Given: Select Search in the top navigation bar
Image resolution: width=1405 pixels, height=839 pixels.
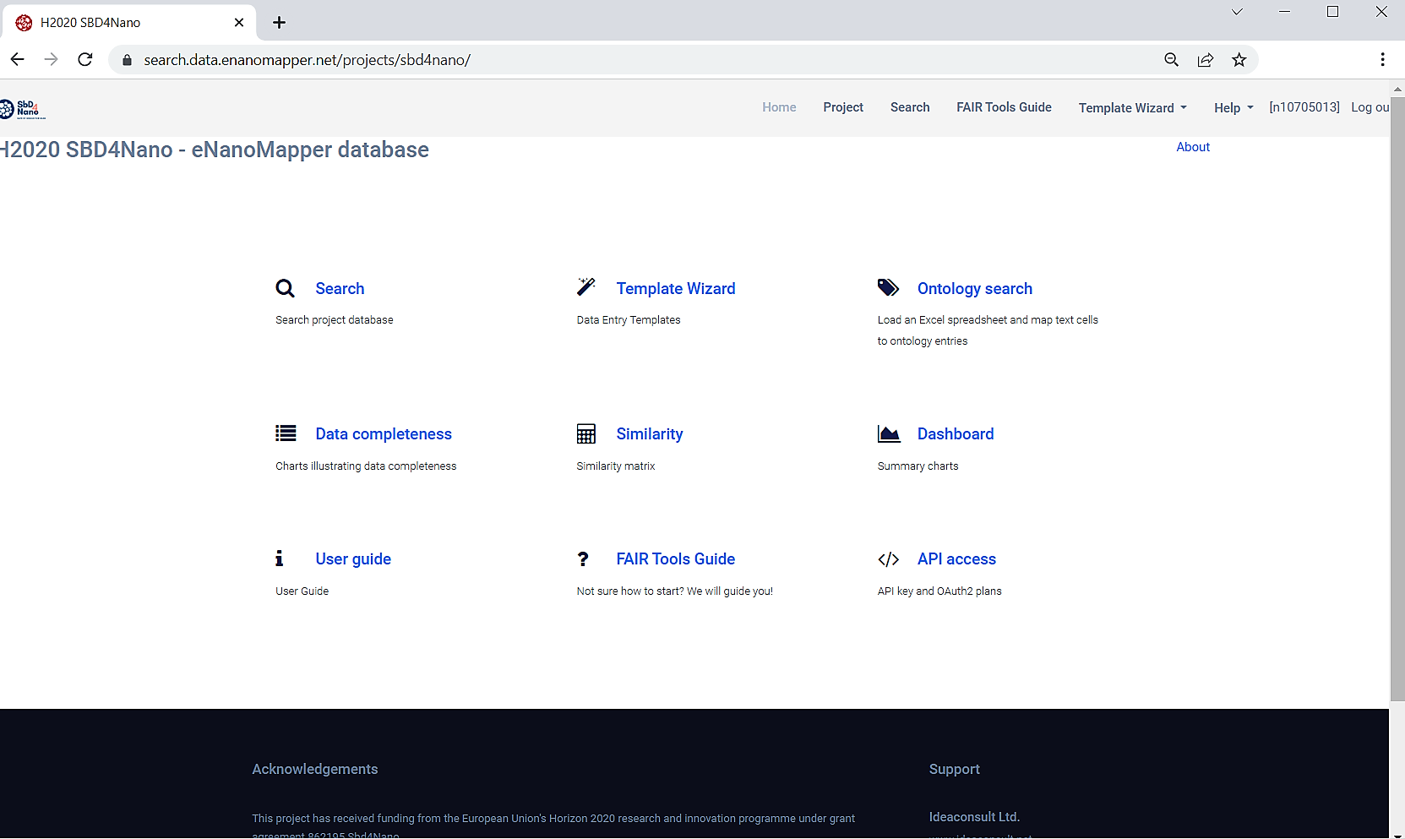Looking at the screenshot, I should click(909, 107).
